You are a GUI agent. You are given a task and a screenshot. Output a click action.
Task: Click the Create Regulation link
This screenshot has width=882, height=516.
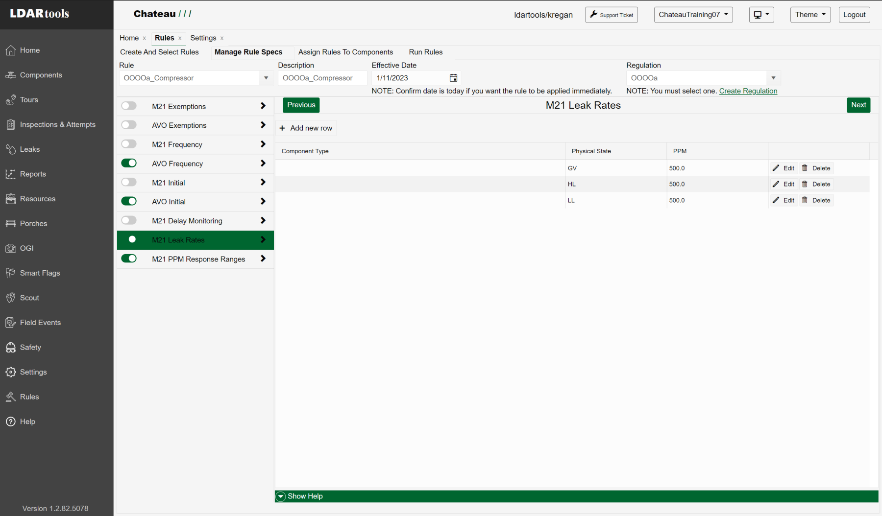[x=748, y=91]
